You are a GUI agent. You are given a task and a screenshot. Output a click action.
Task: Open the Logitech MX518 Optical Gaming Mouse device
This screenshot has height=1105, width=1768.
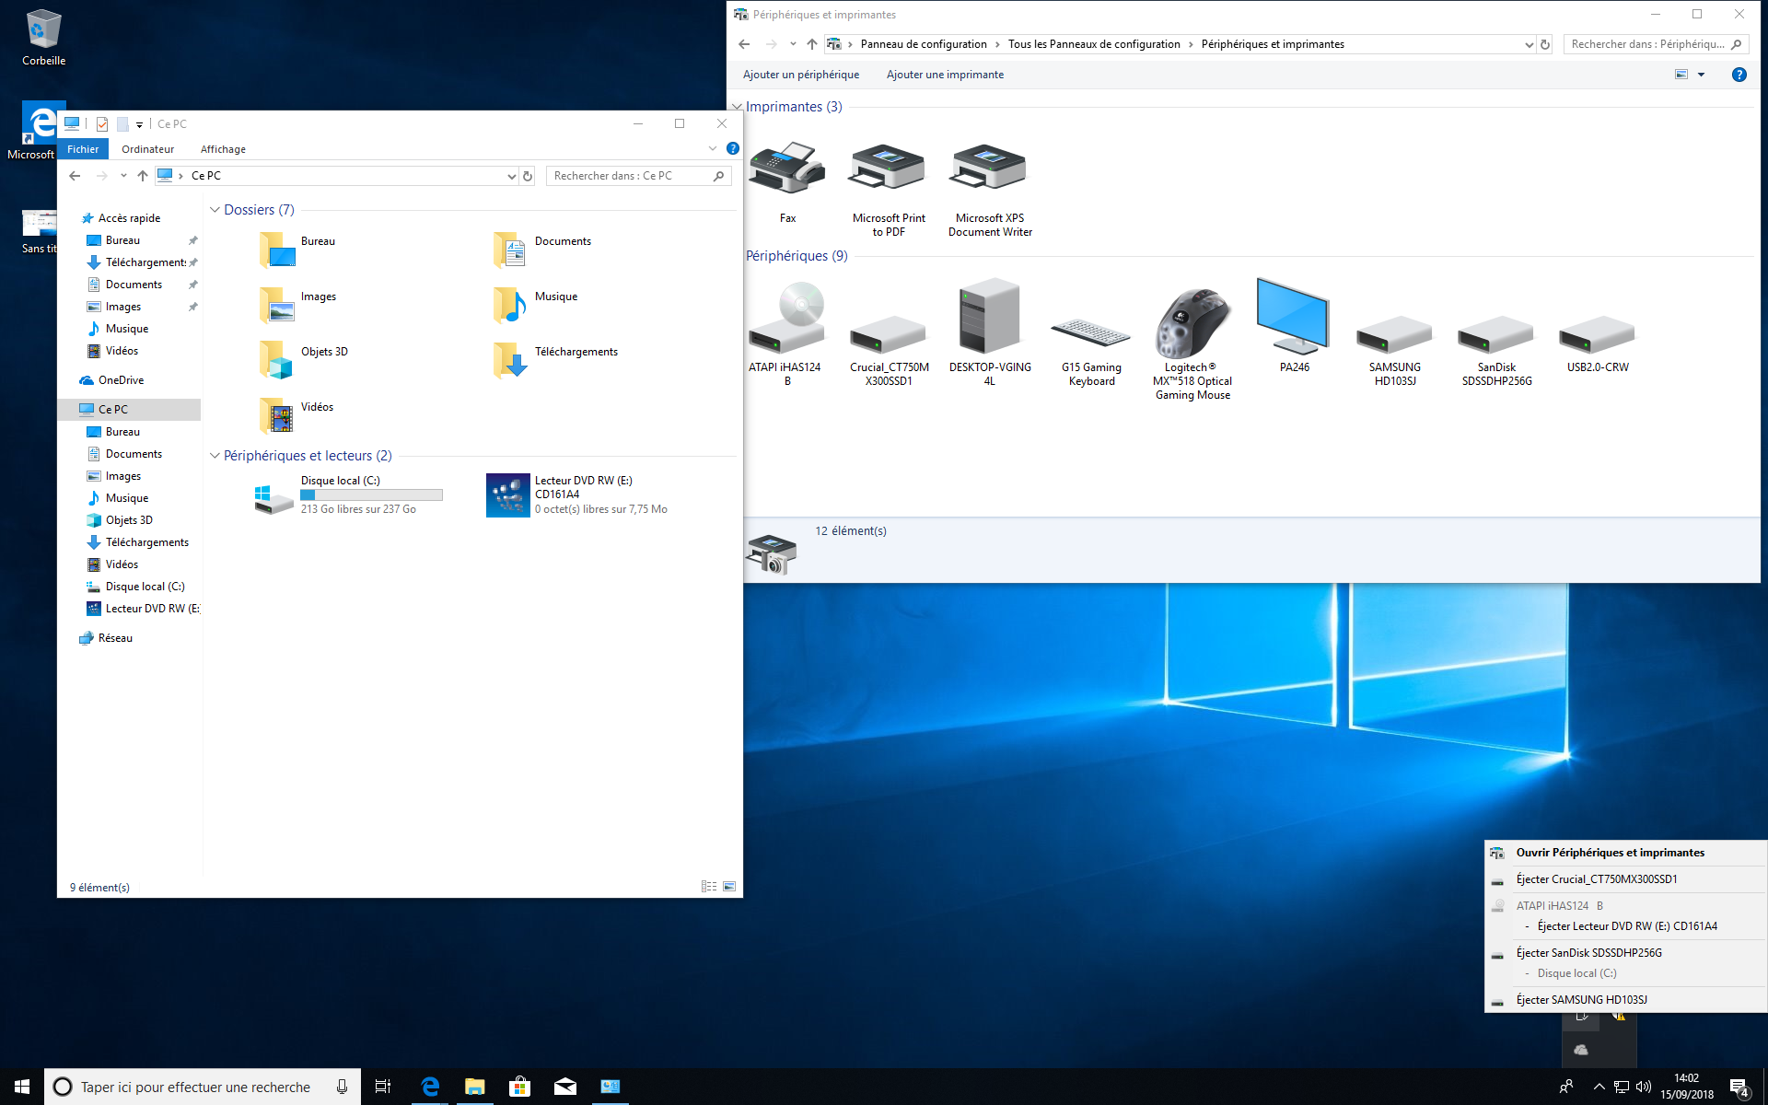point(1192,324)
